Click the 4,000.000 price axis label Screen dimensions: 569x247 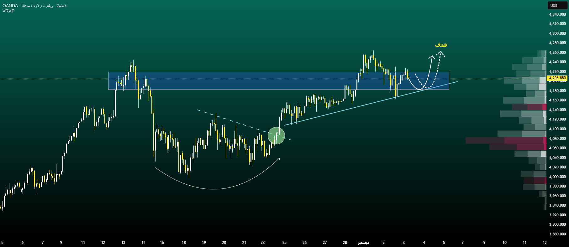pyautogui.click(x=557, y=177)
